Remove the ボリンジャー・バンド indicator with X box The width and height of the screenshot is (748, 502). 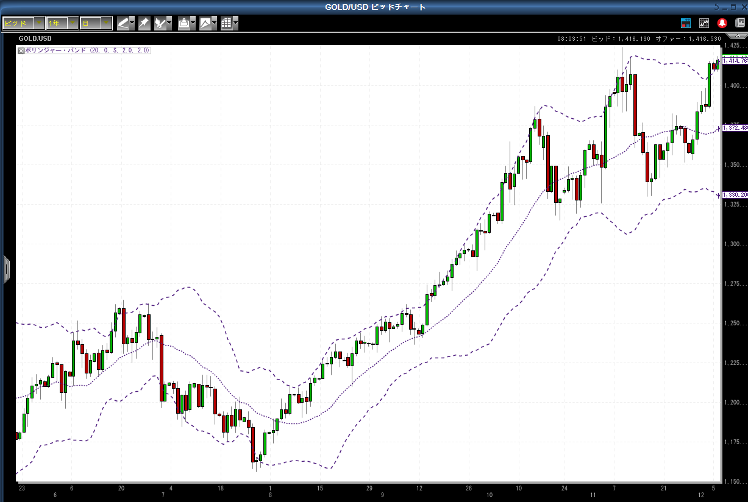pyautogui.click(x=21, y=51)
